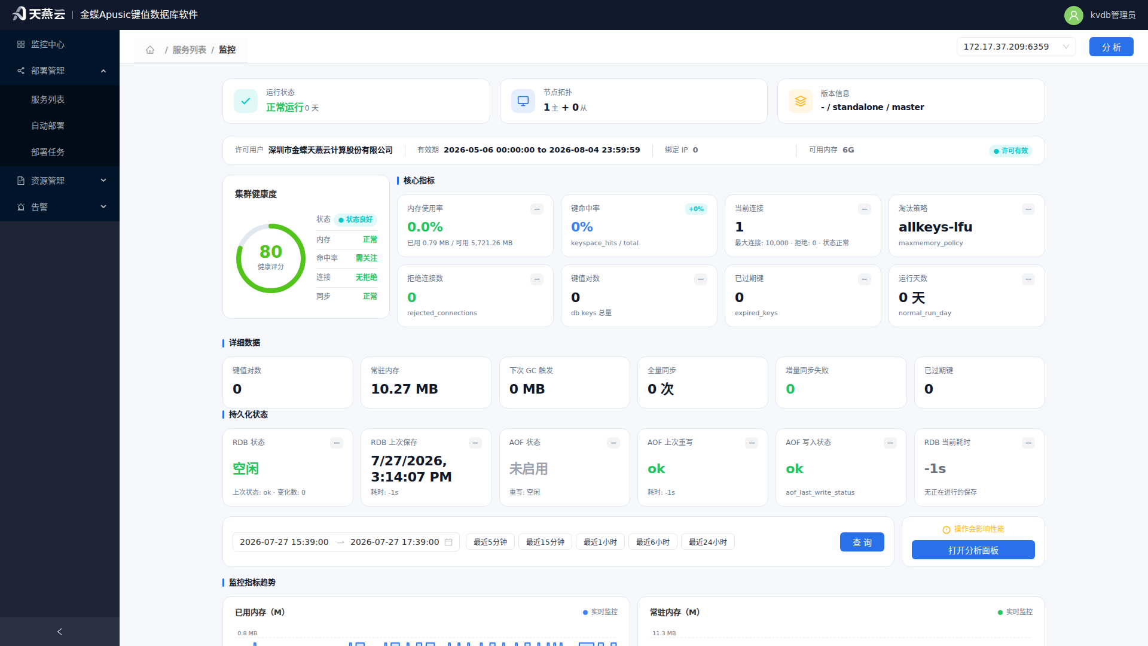Go to 服务列表 breadcrumb link
Viewport: 1148px width, 646px height.
190,50
